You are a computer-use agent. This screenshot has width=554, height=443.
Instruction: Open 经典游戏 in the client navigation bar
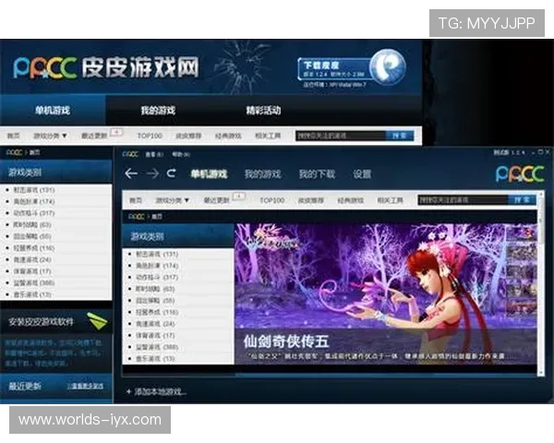(x=351, y=200)
